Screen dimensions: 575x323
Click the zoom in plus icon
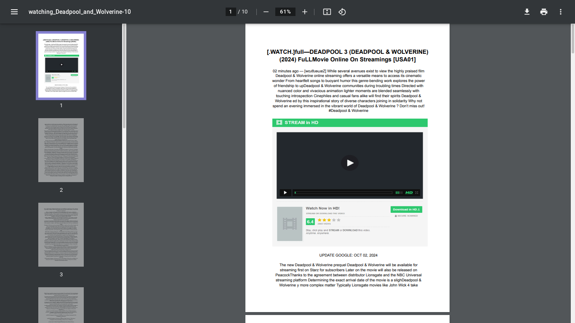coord(305,12)
